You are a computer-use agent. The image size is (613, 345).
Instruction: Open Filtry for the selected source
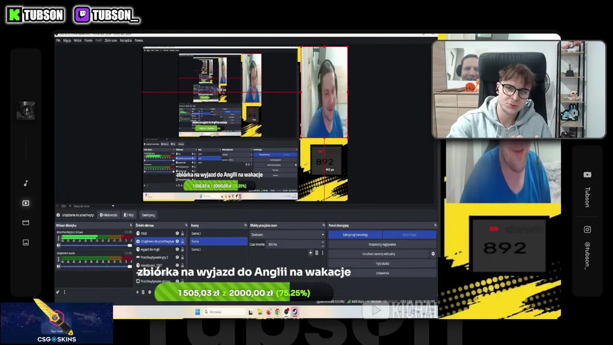128,215
